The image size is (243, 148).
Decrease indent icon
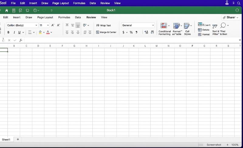85,32
